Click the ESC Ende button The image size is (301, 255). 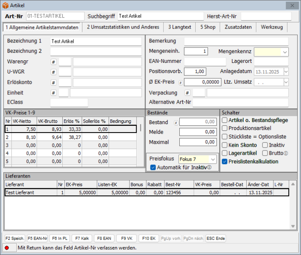click(215, 238)
